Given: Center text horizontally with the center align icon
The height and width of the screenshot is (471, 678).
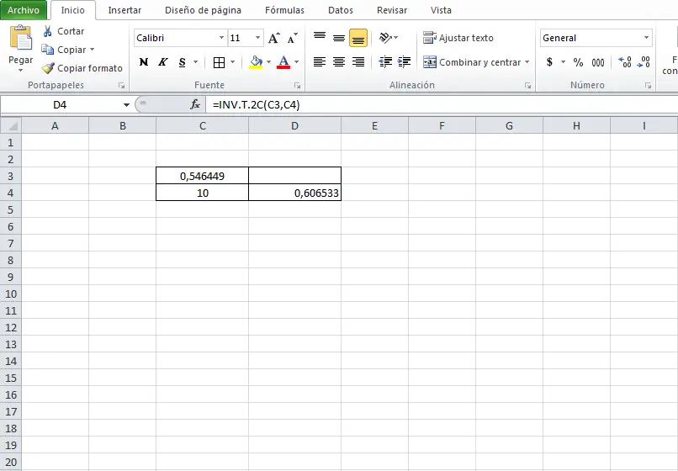Looking at the screenshot, I should click(x=338, y=62).
